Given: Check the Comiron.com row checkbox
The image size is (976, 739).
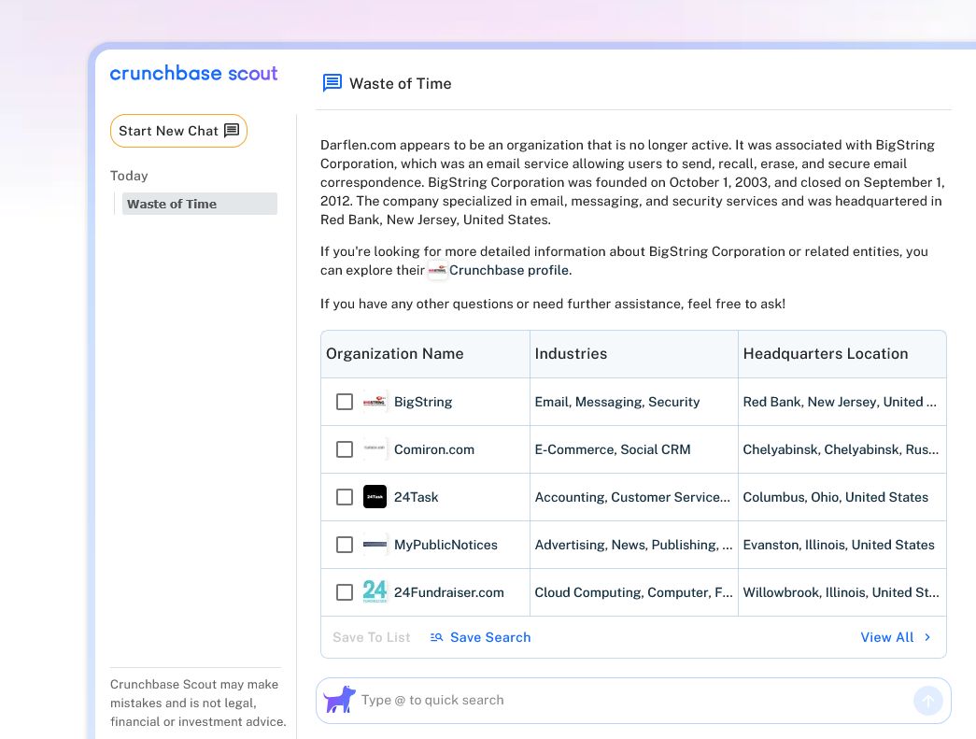Looking at the screenshot, I should 345,448.
